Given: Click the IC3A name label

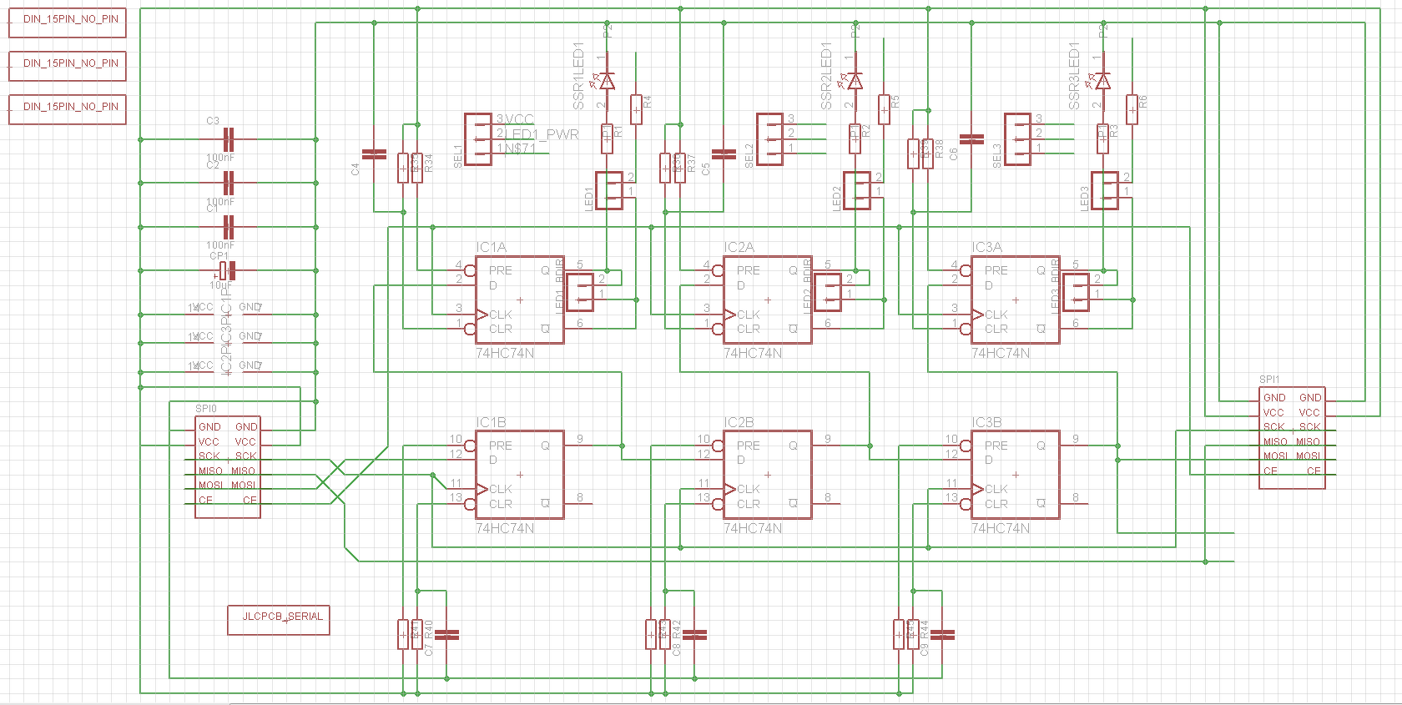Looking at the screenshot, I should click(986, 247).
